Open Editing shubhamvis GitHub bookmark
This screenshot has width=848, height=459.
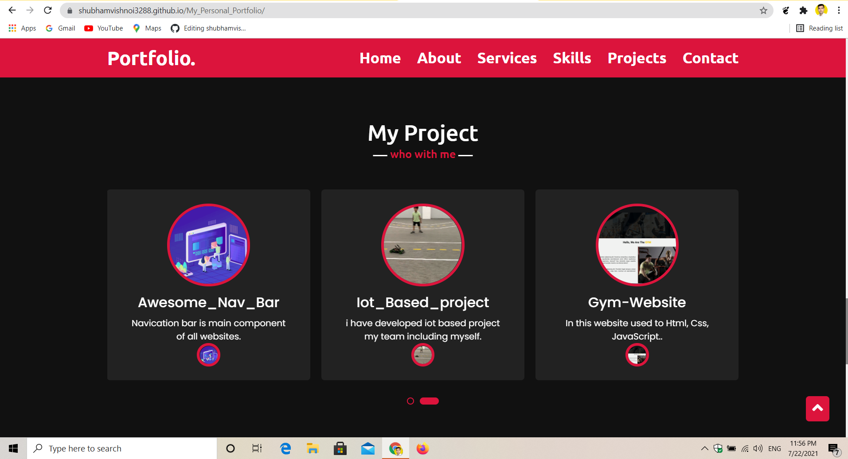click(208, 28)
